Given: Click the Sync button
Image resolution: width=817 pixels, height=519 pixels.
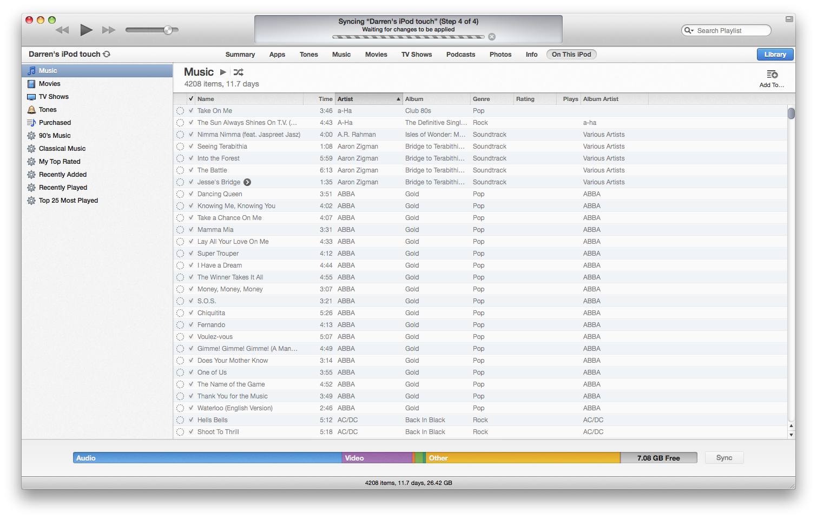Looking at the screenshot, I should 724,458.
